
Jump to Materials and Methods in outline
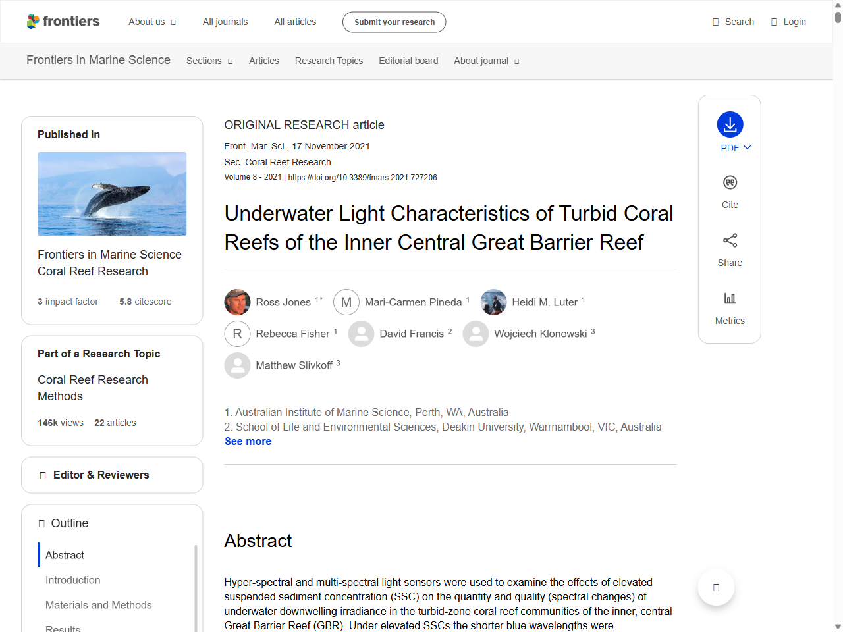pos(98,605)
